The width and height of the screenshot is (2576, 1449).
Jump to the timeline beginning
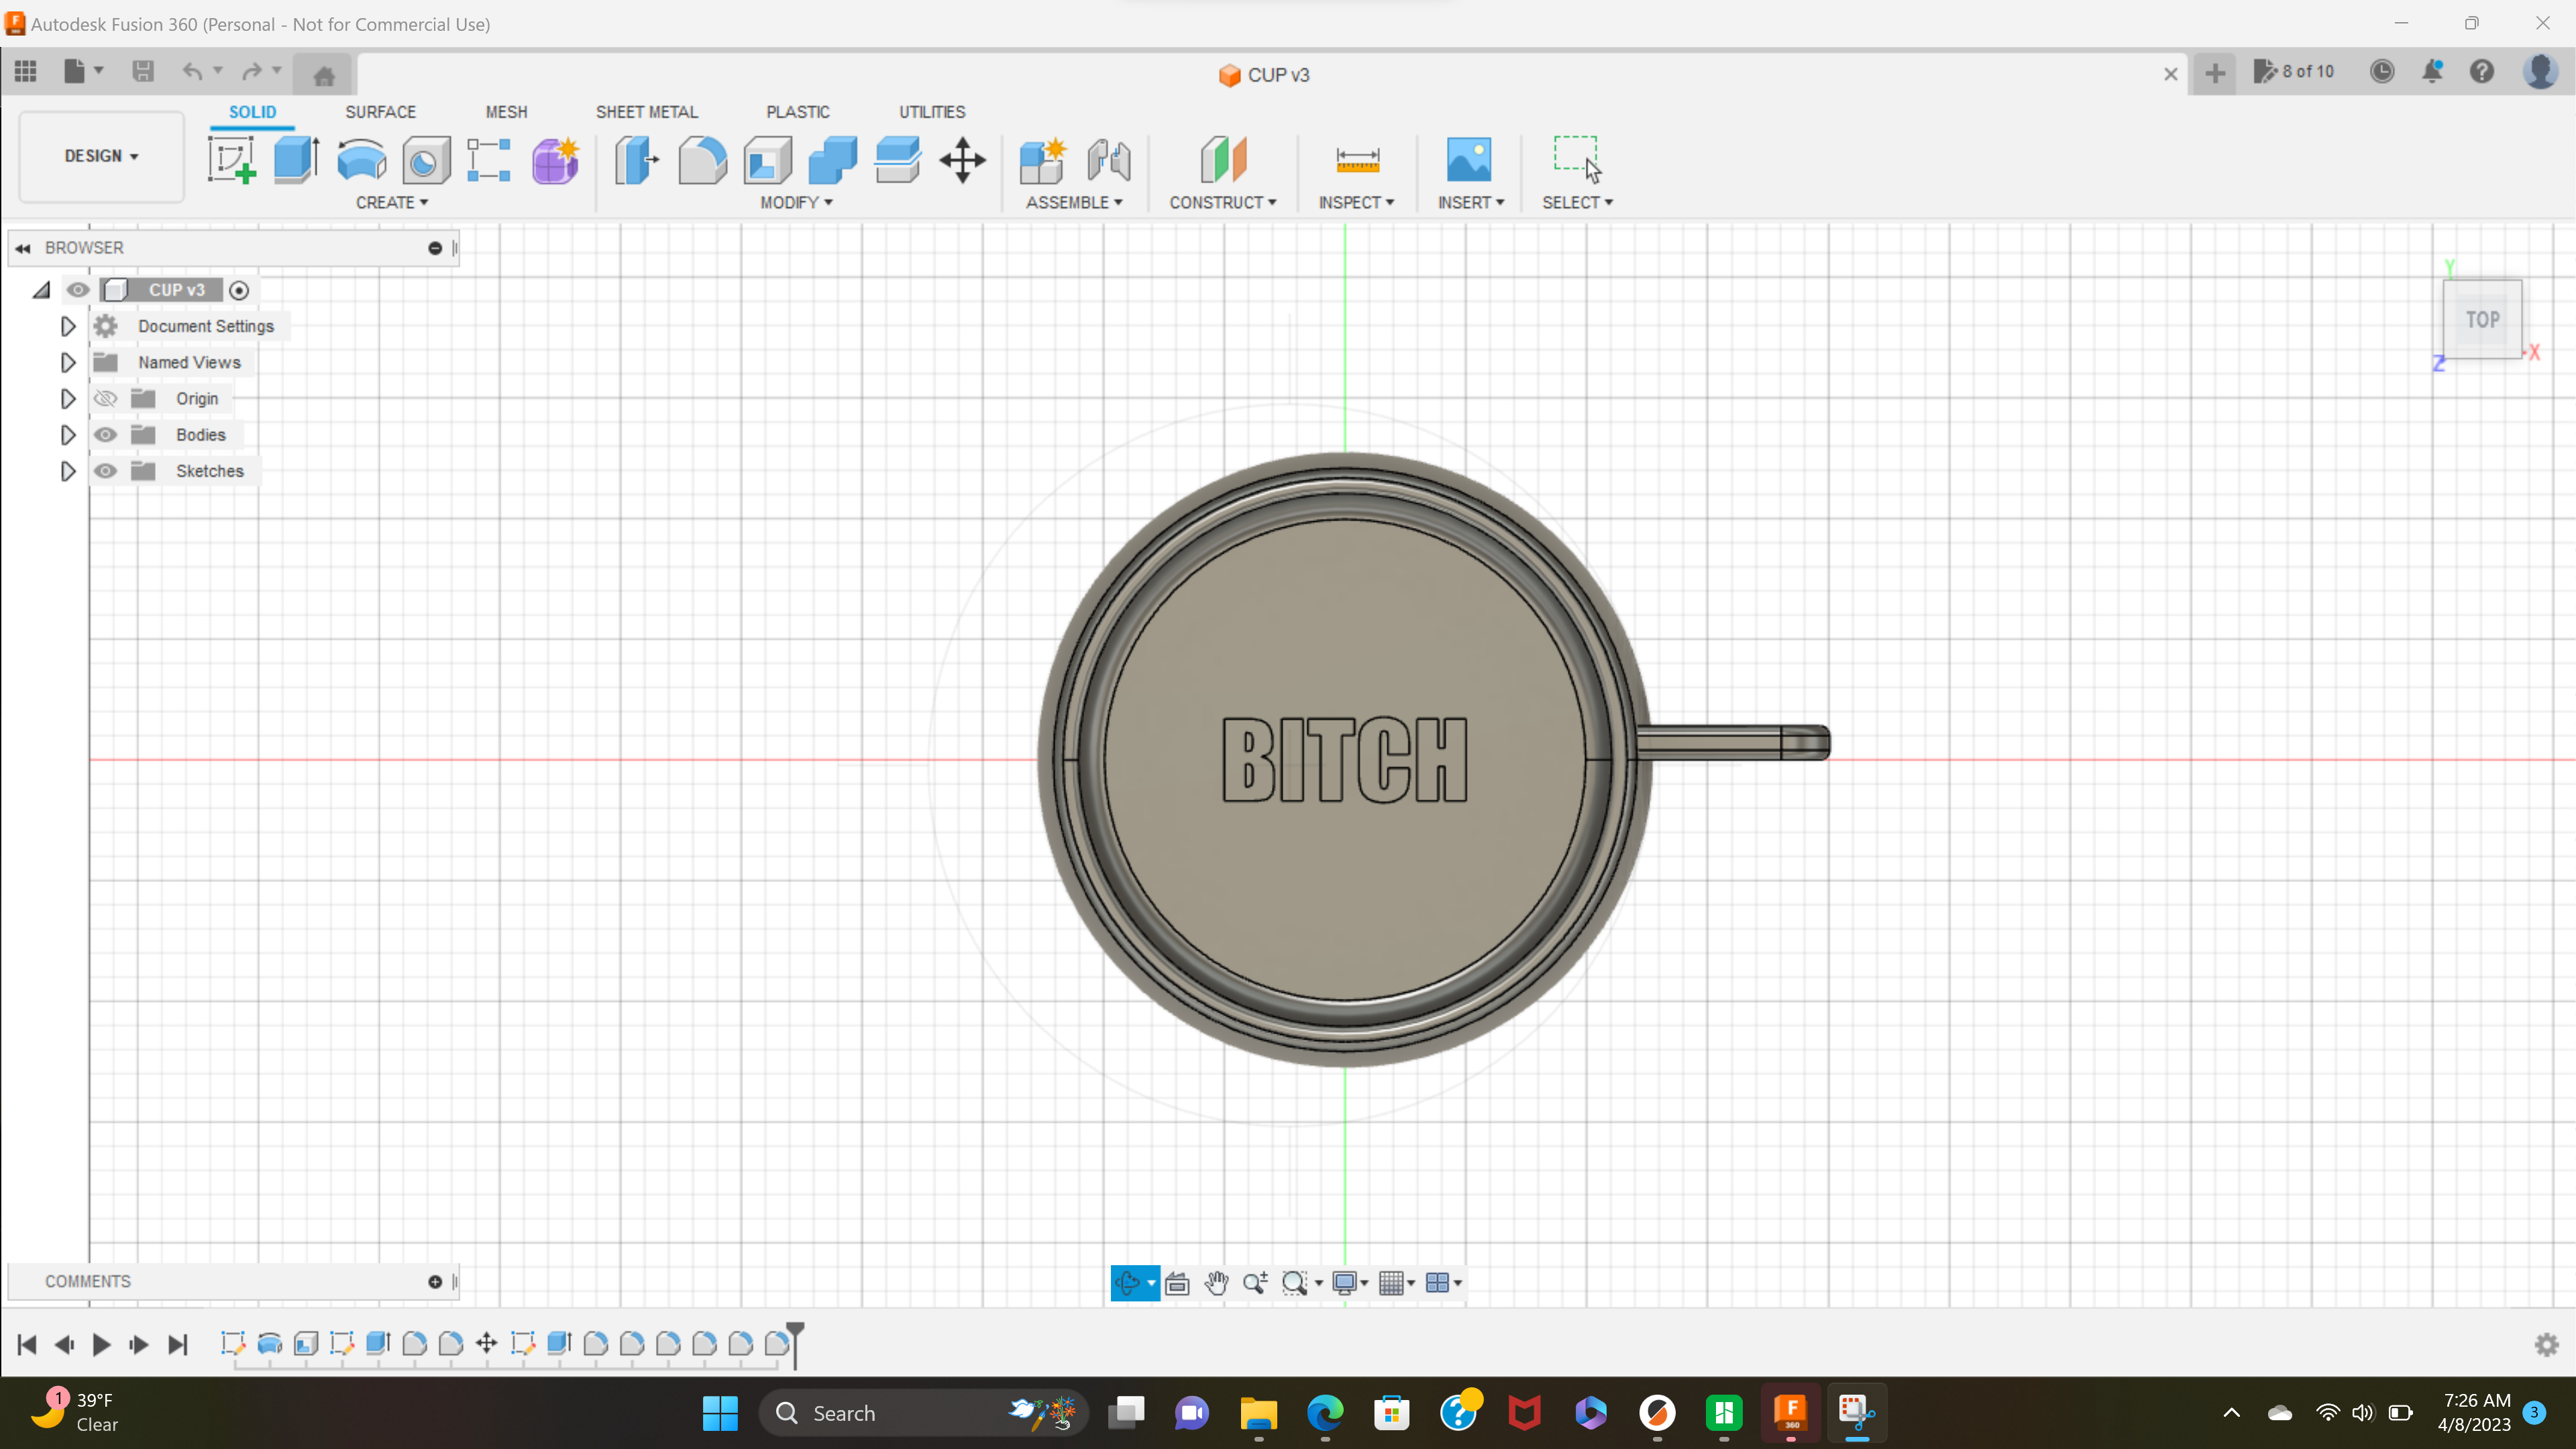[x=27, y=1345]
